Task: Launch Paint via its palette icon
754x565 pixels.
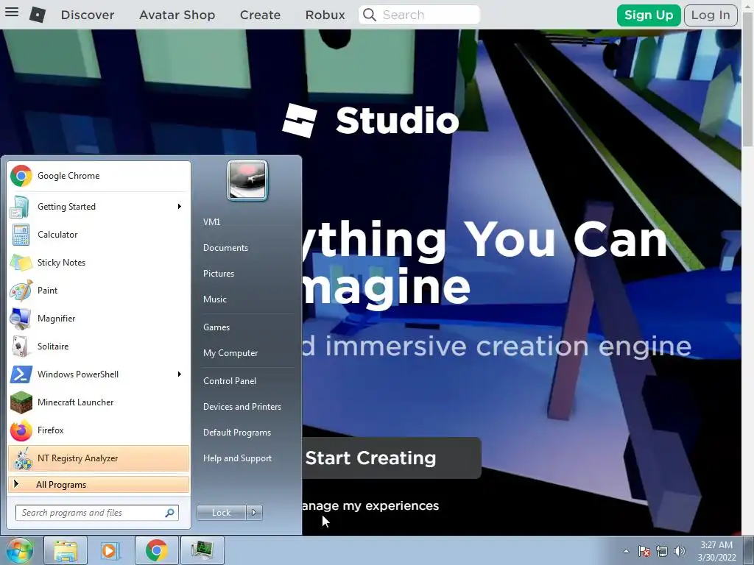Action: point(21,291)
